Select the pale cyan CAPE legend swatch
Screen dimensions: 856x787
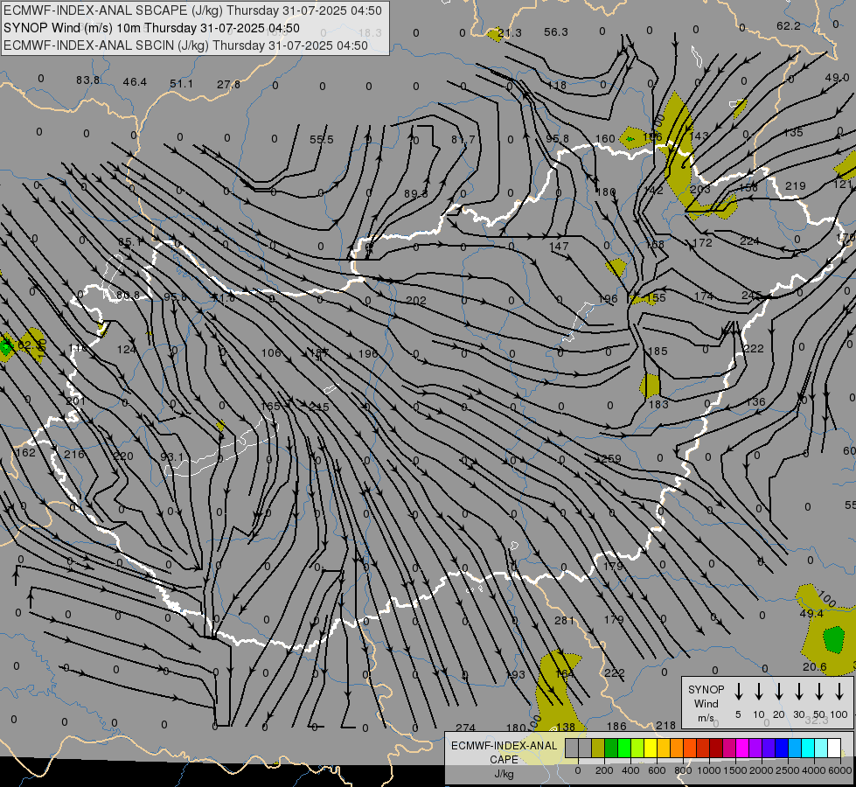pos(820,749)
